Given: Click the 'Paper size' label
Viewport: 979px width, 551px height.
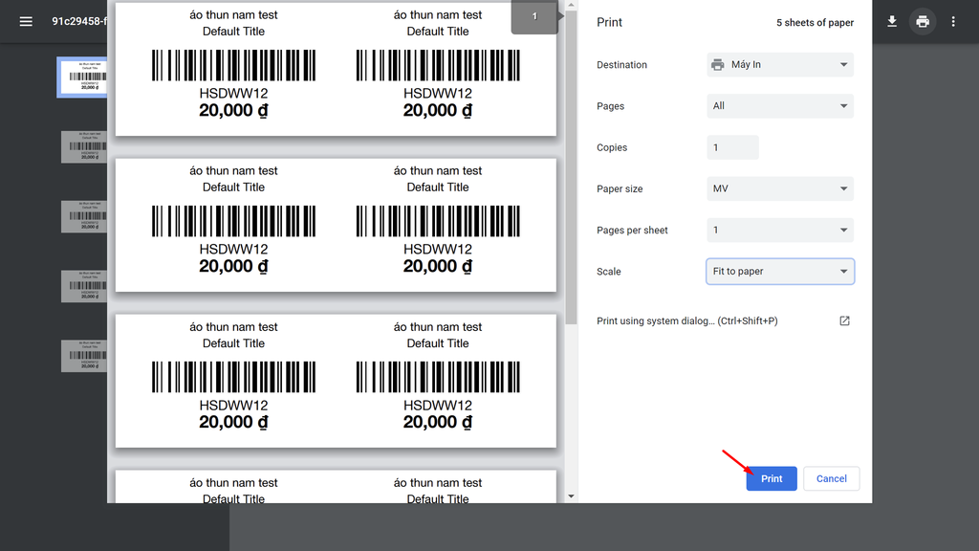Looking at the screenshot, I should [x=620, y=188].
